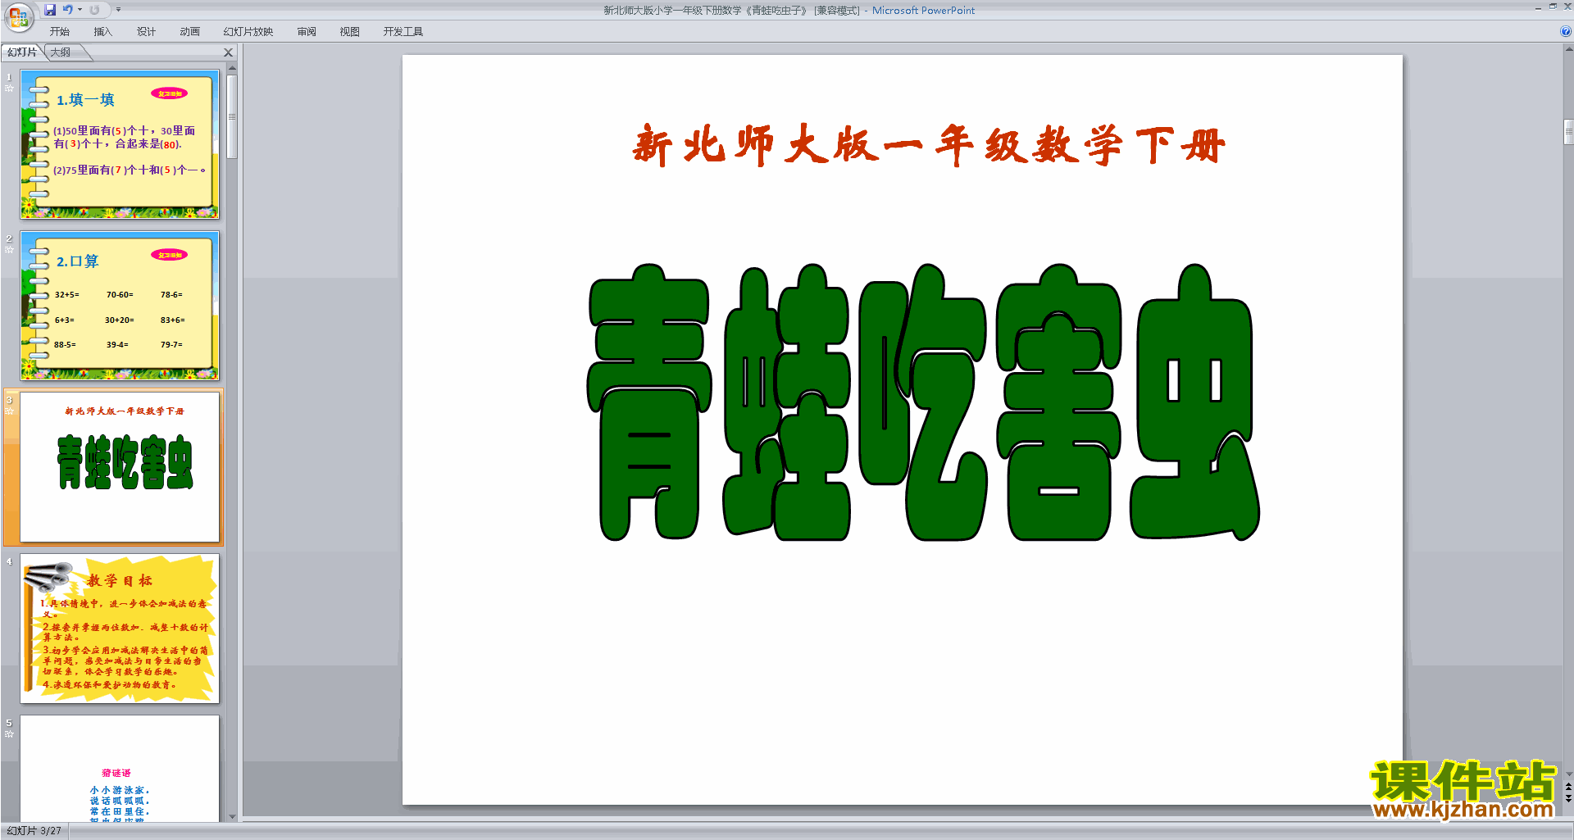Switch to the 设计 ribbon tab
Screen dimensions: 1574x840
click(146, 32)
